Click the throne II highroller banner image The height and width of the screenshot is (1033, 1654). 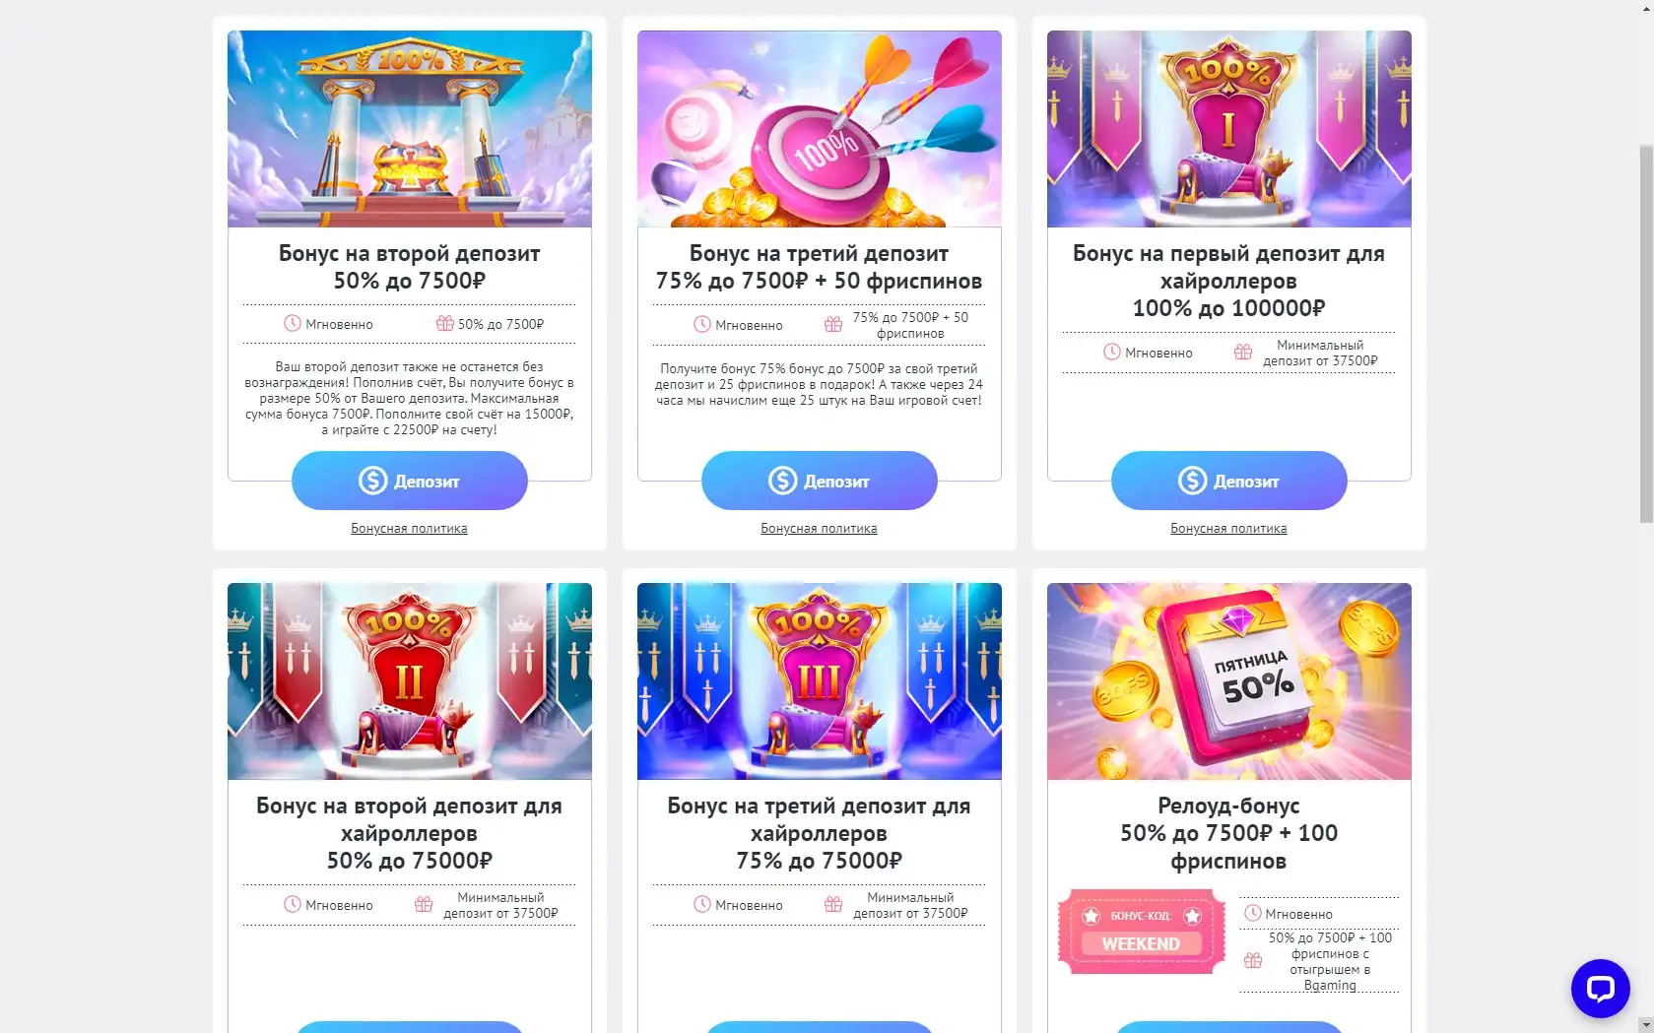[410, 681]
